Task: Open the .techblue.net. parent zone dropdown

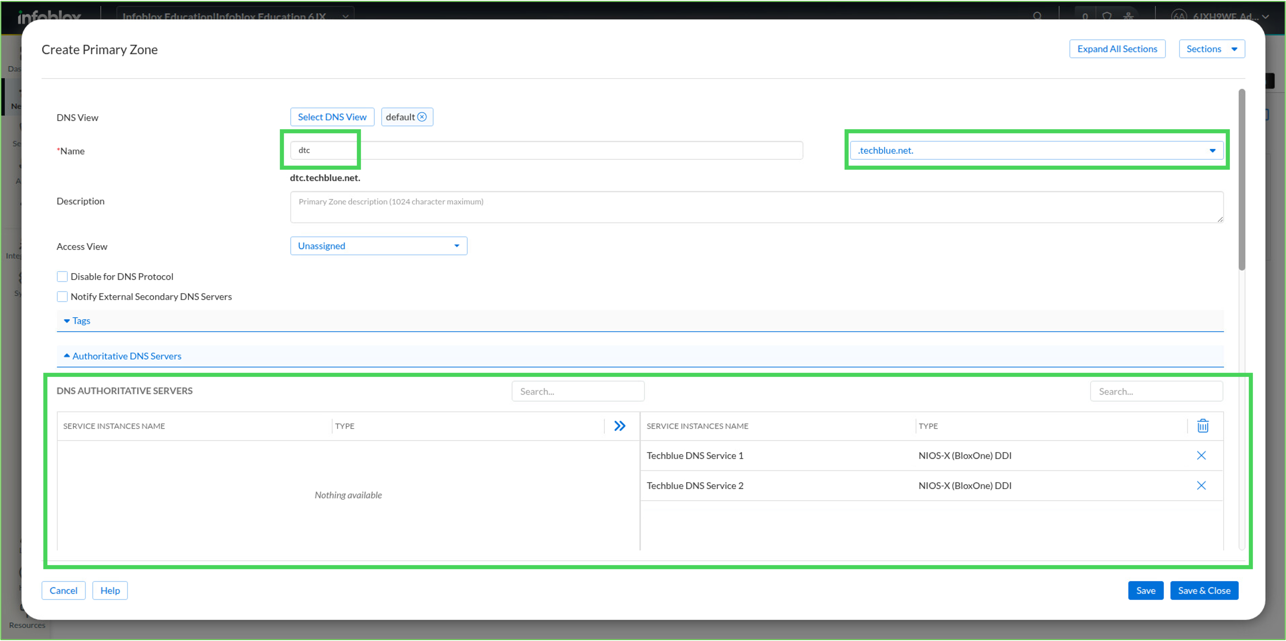Action: click(x=1036, y=150)
